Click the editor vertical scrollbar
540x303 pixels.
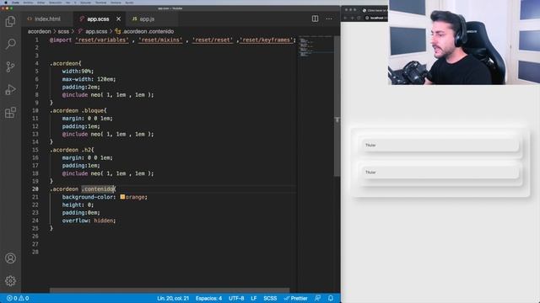[x=337, y=107]
